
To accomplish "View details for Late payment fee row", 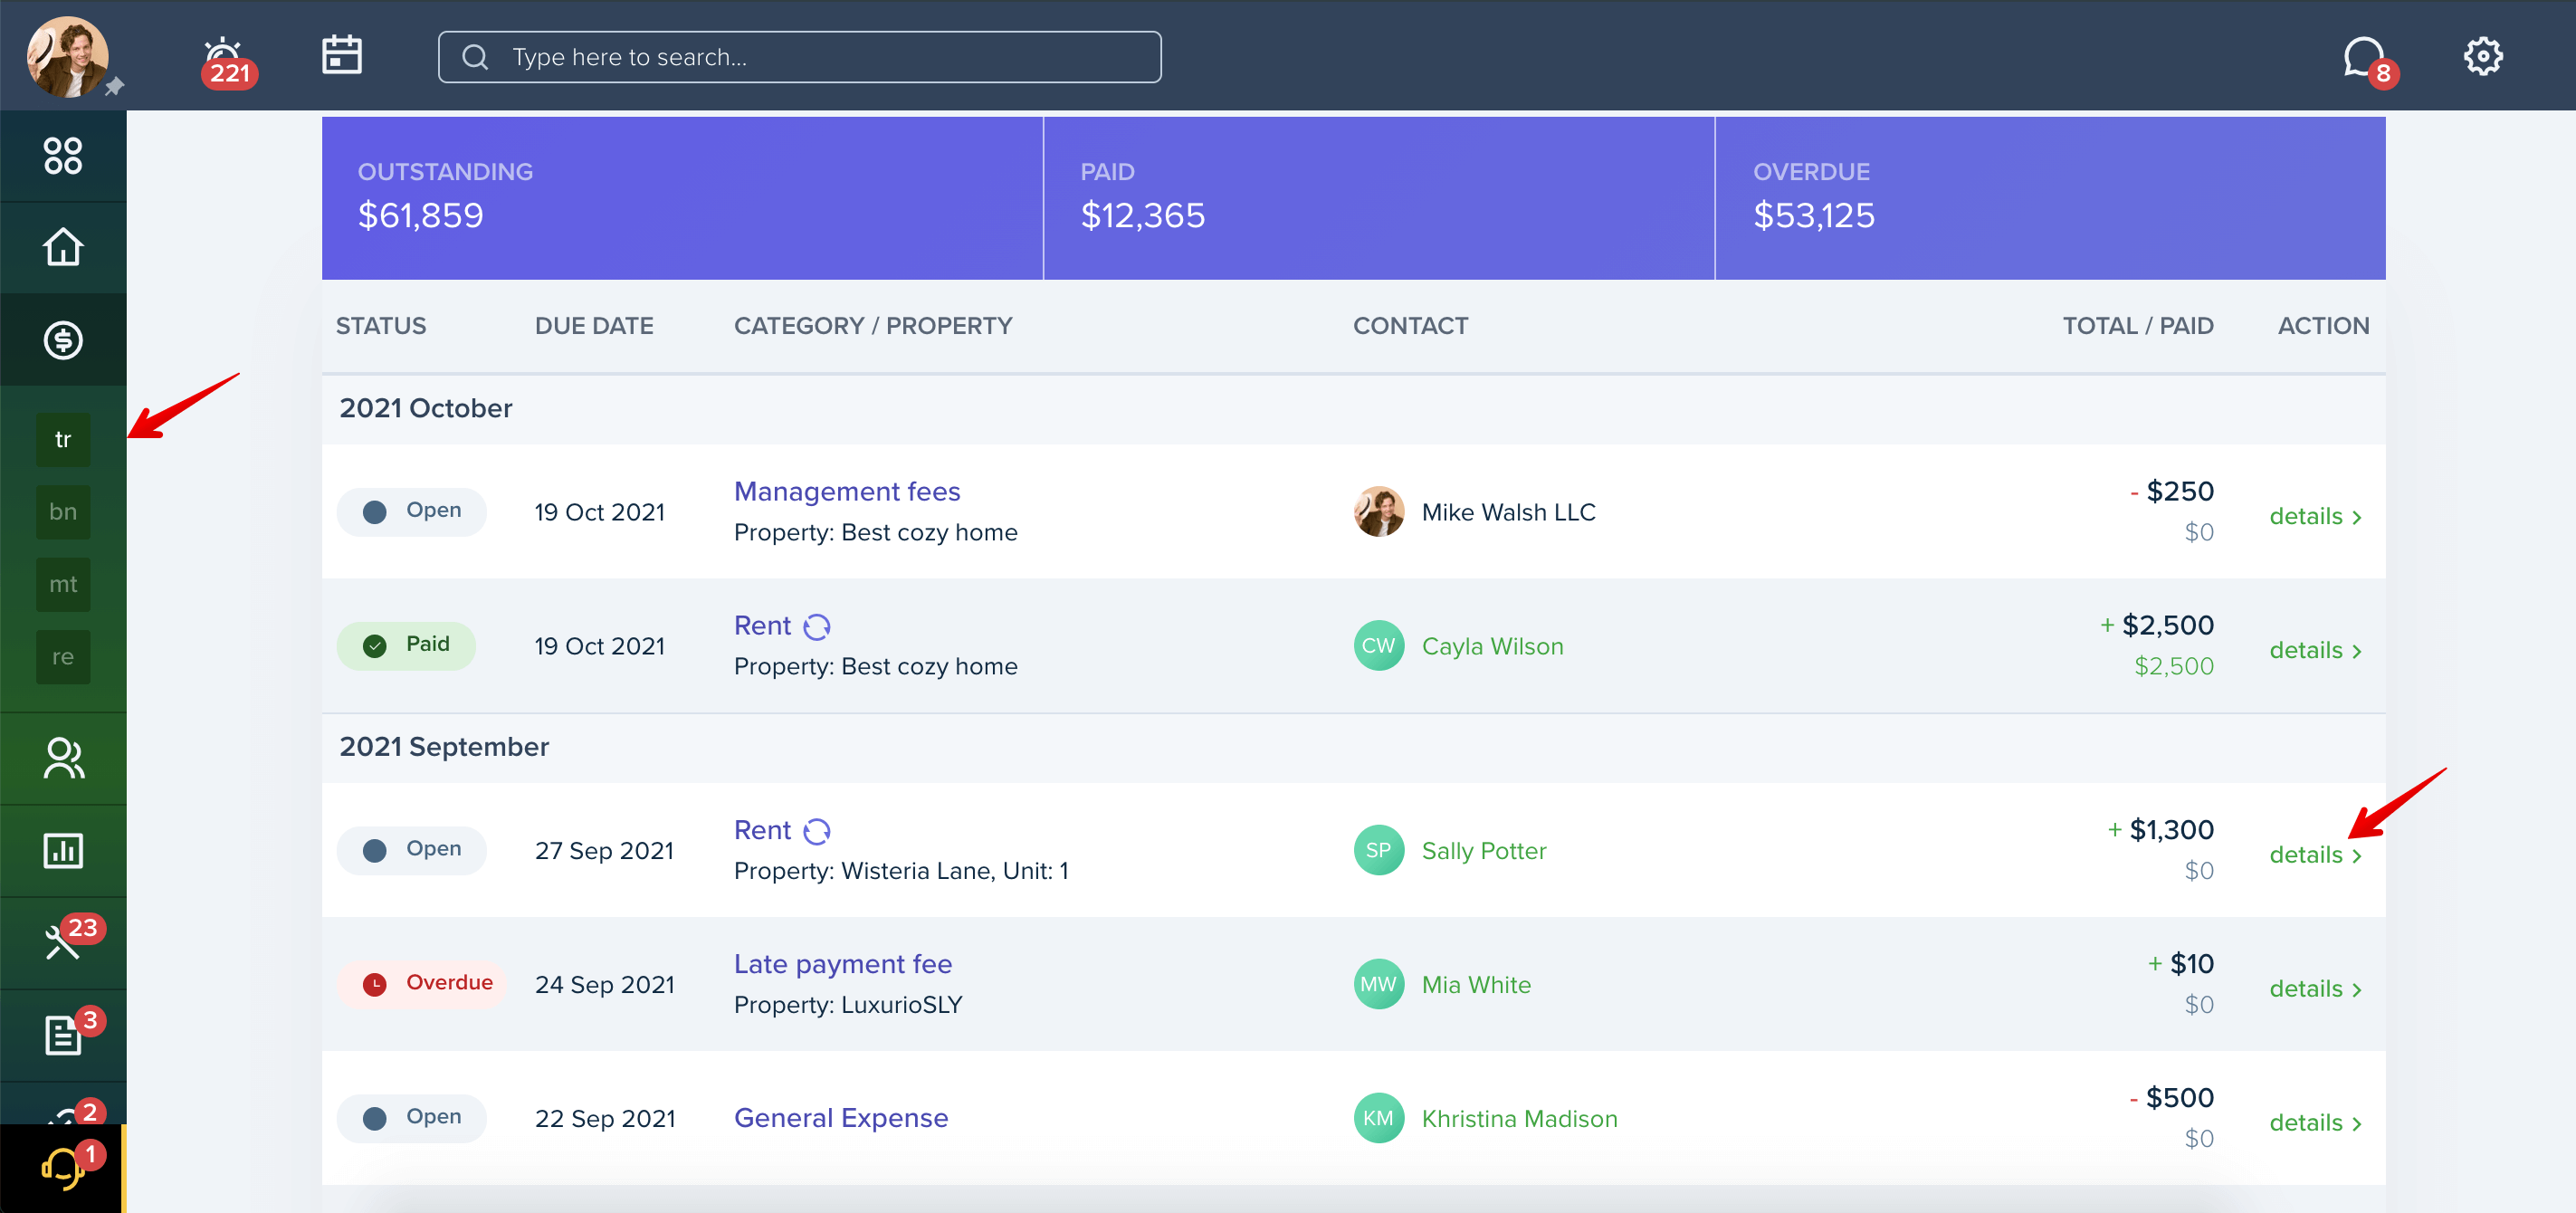I will click(2315, 989).
